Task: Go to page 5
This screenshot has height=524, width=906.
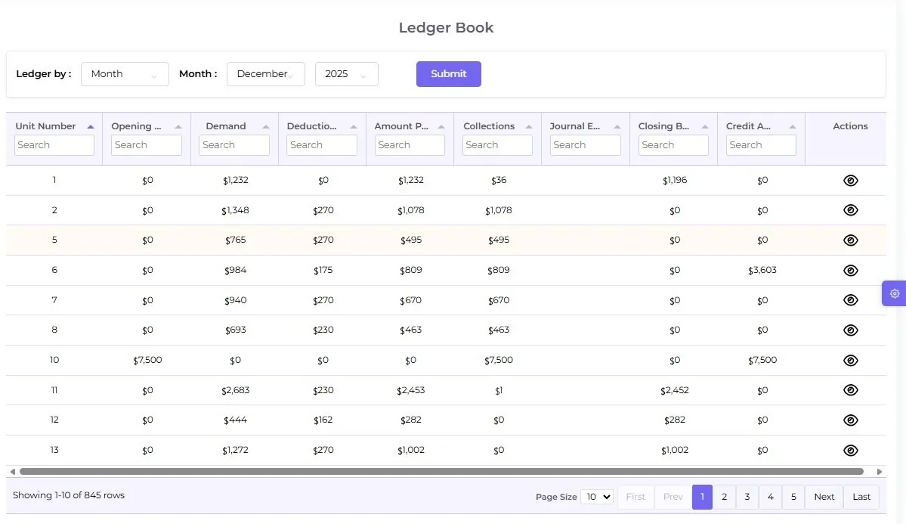Action: pyautogui.click(x=793, y=497)
